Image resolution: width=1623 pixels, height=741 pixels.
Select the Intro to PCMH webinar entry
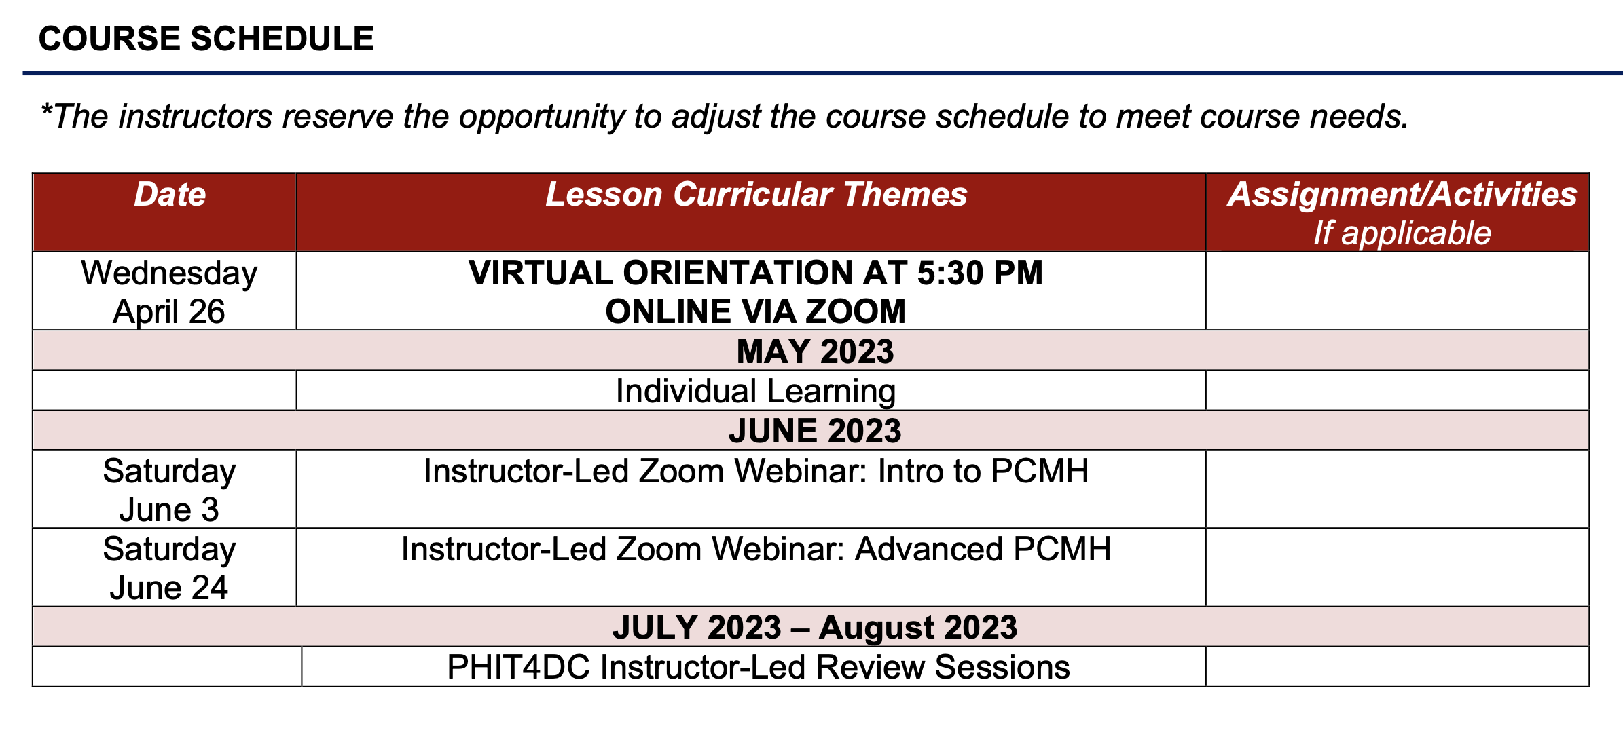[755, 472]
